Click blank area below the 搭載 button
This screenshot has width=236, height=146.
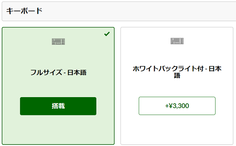pos(58,129)
